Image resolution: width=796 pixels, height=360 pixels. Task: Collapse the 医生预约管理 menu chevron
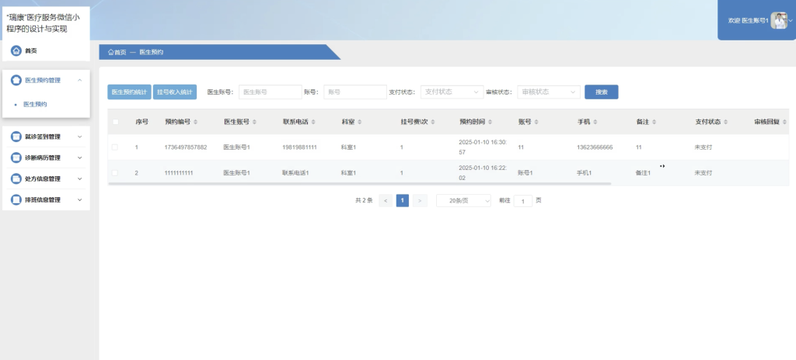pos(80,80)
